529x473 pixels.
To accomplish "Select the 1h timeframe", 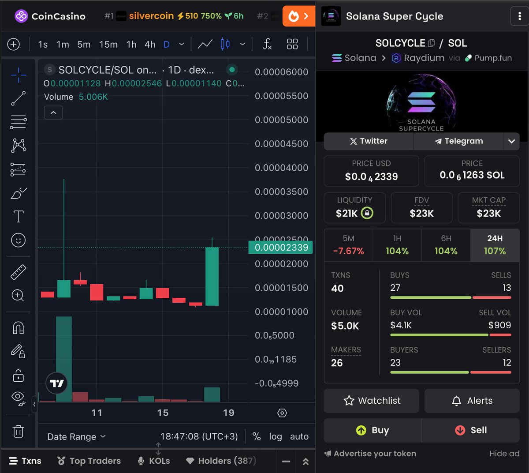I will 131,45.
